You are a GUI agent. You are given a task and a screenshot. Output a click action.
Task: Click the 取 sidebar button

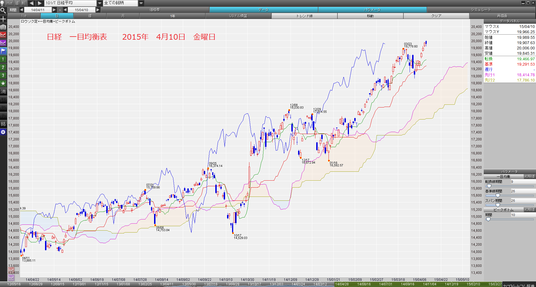coord(3,108)
